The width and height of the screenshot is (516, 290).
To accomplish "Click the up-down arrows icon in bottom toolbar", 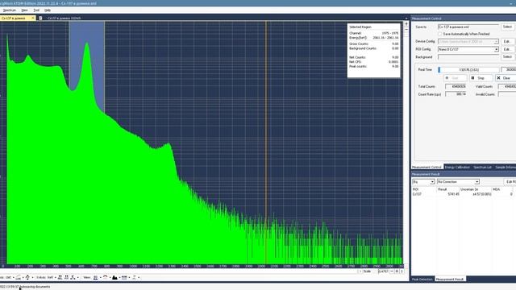I will [27, 277].
